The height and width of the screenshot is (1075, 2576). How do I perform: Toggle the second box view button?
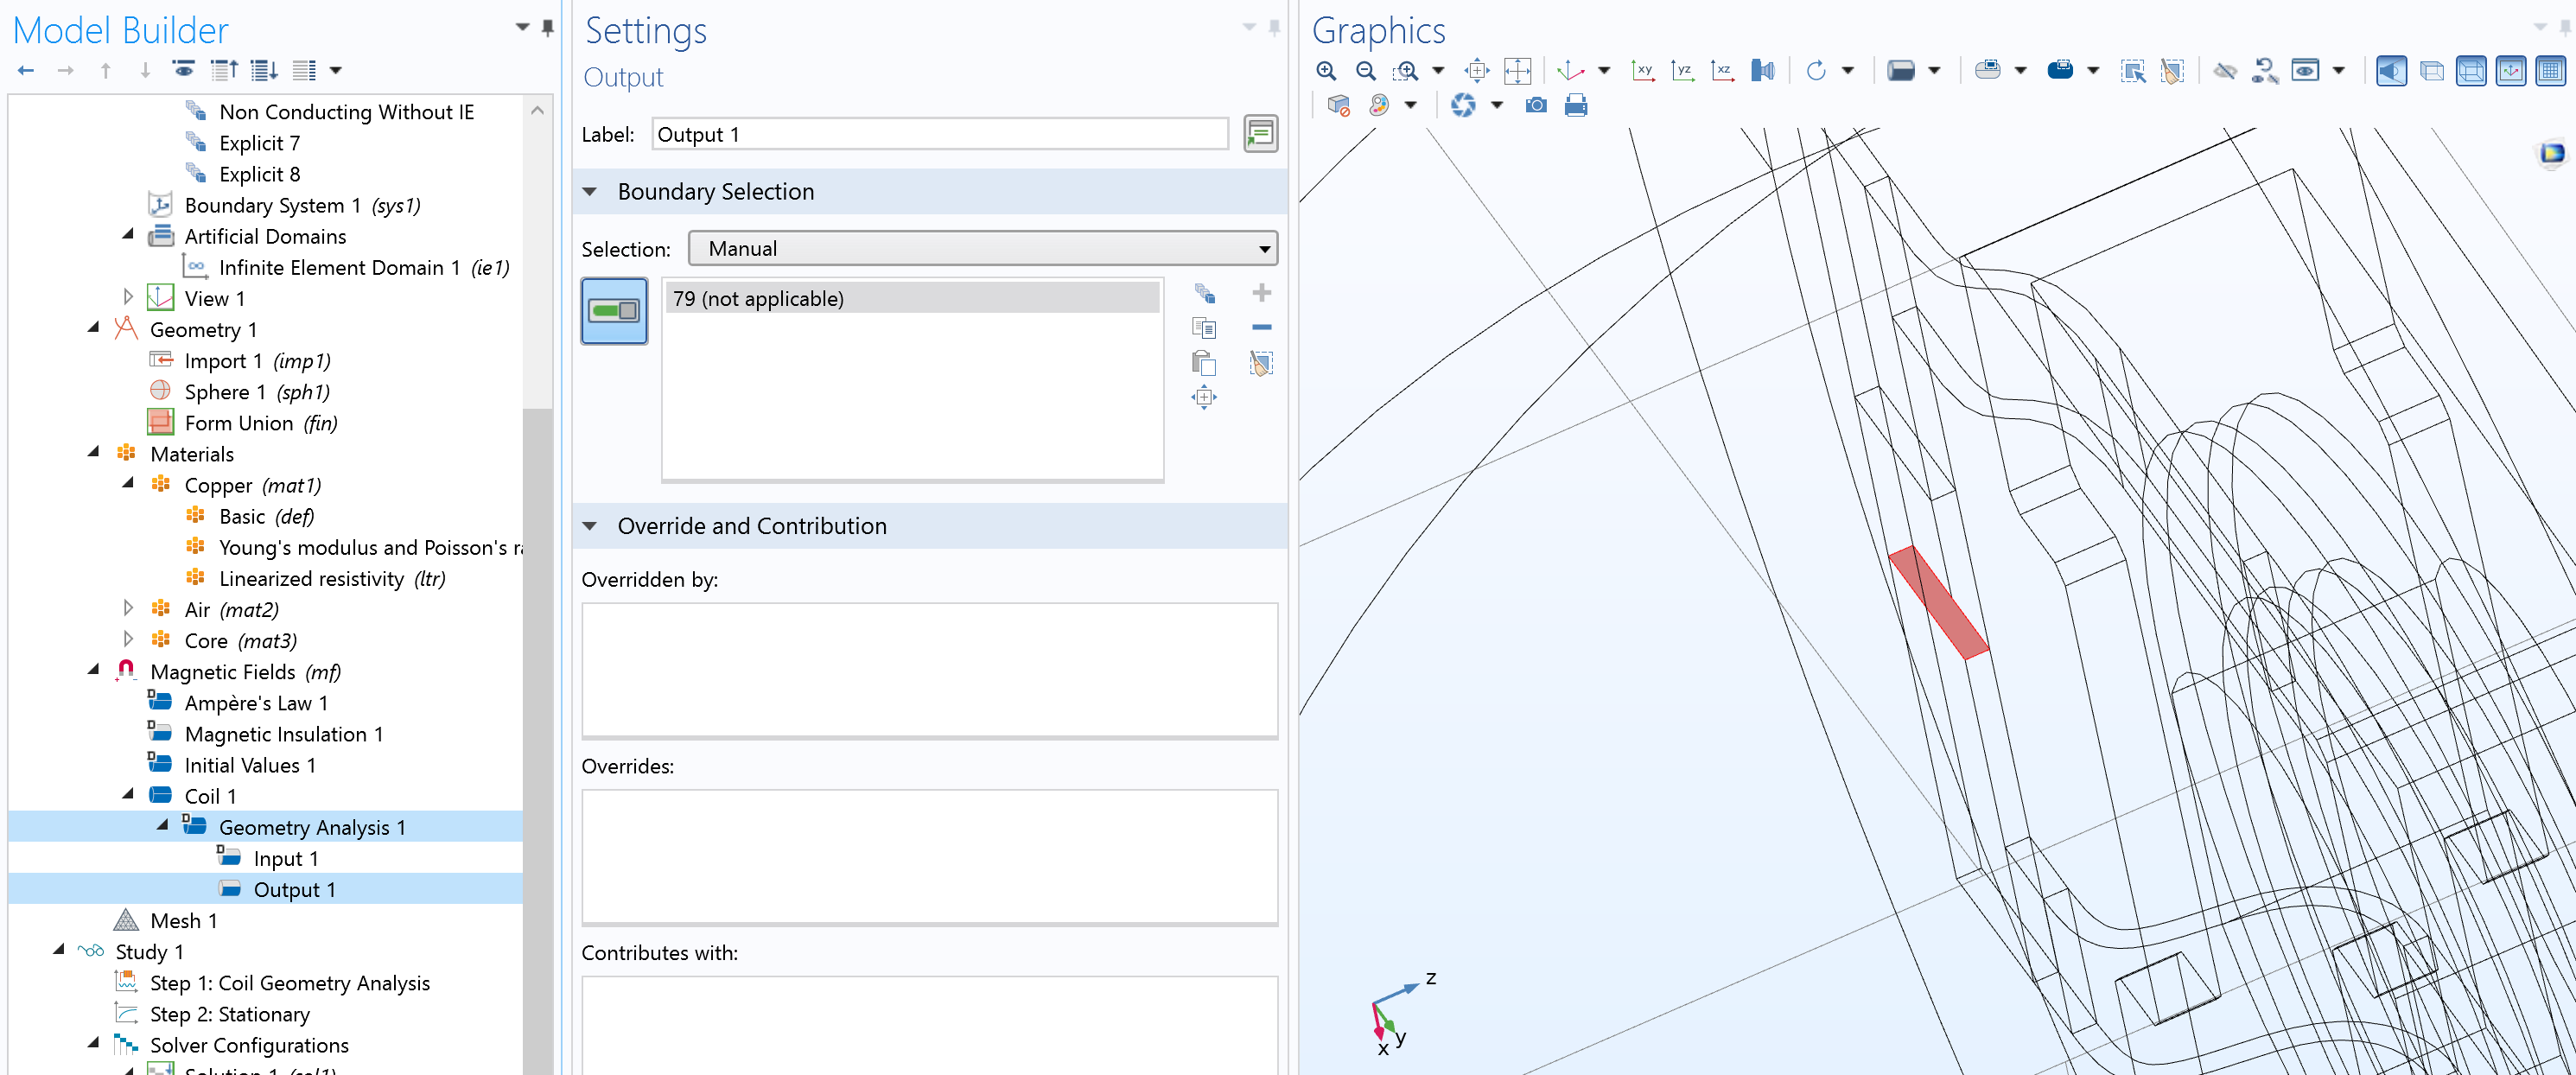click(2471, 70)
